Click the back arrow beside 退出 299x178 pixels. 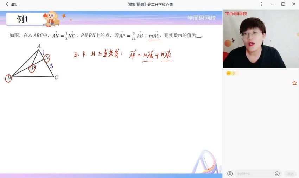point(7,4)
